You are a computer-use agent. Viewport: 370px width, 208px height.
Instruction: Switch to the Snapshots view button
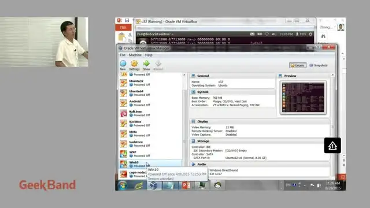[319, 65]
